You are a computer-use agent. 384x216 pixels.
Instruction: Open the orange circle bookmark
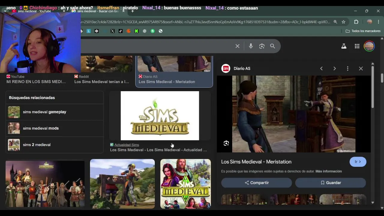(129, 31)
